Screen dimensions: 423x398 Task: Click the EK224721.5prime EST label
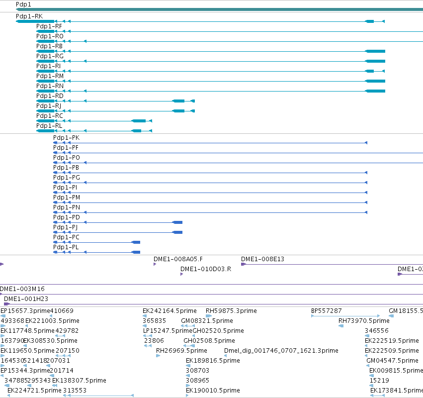click(x=34, y=391)
